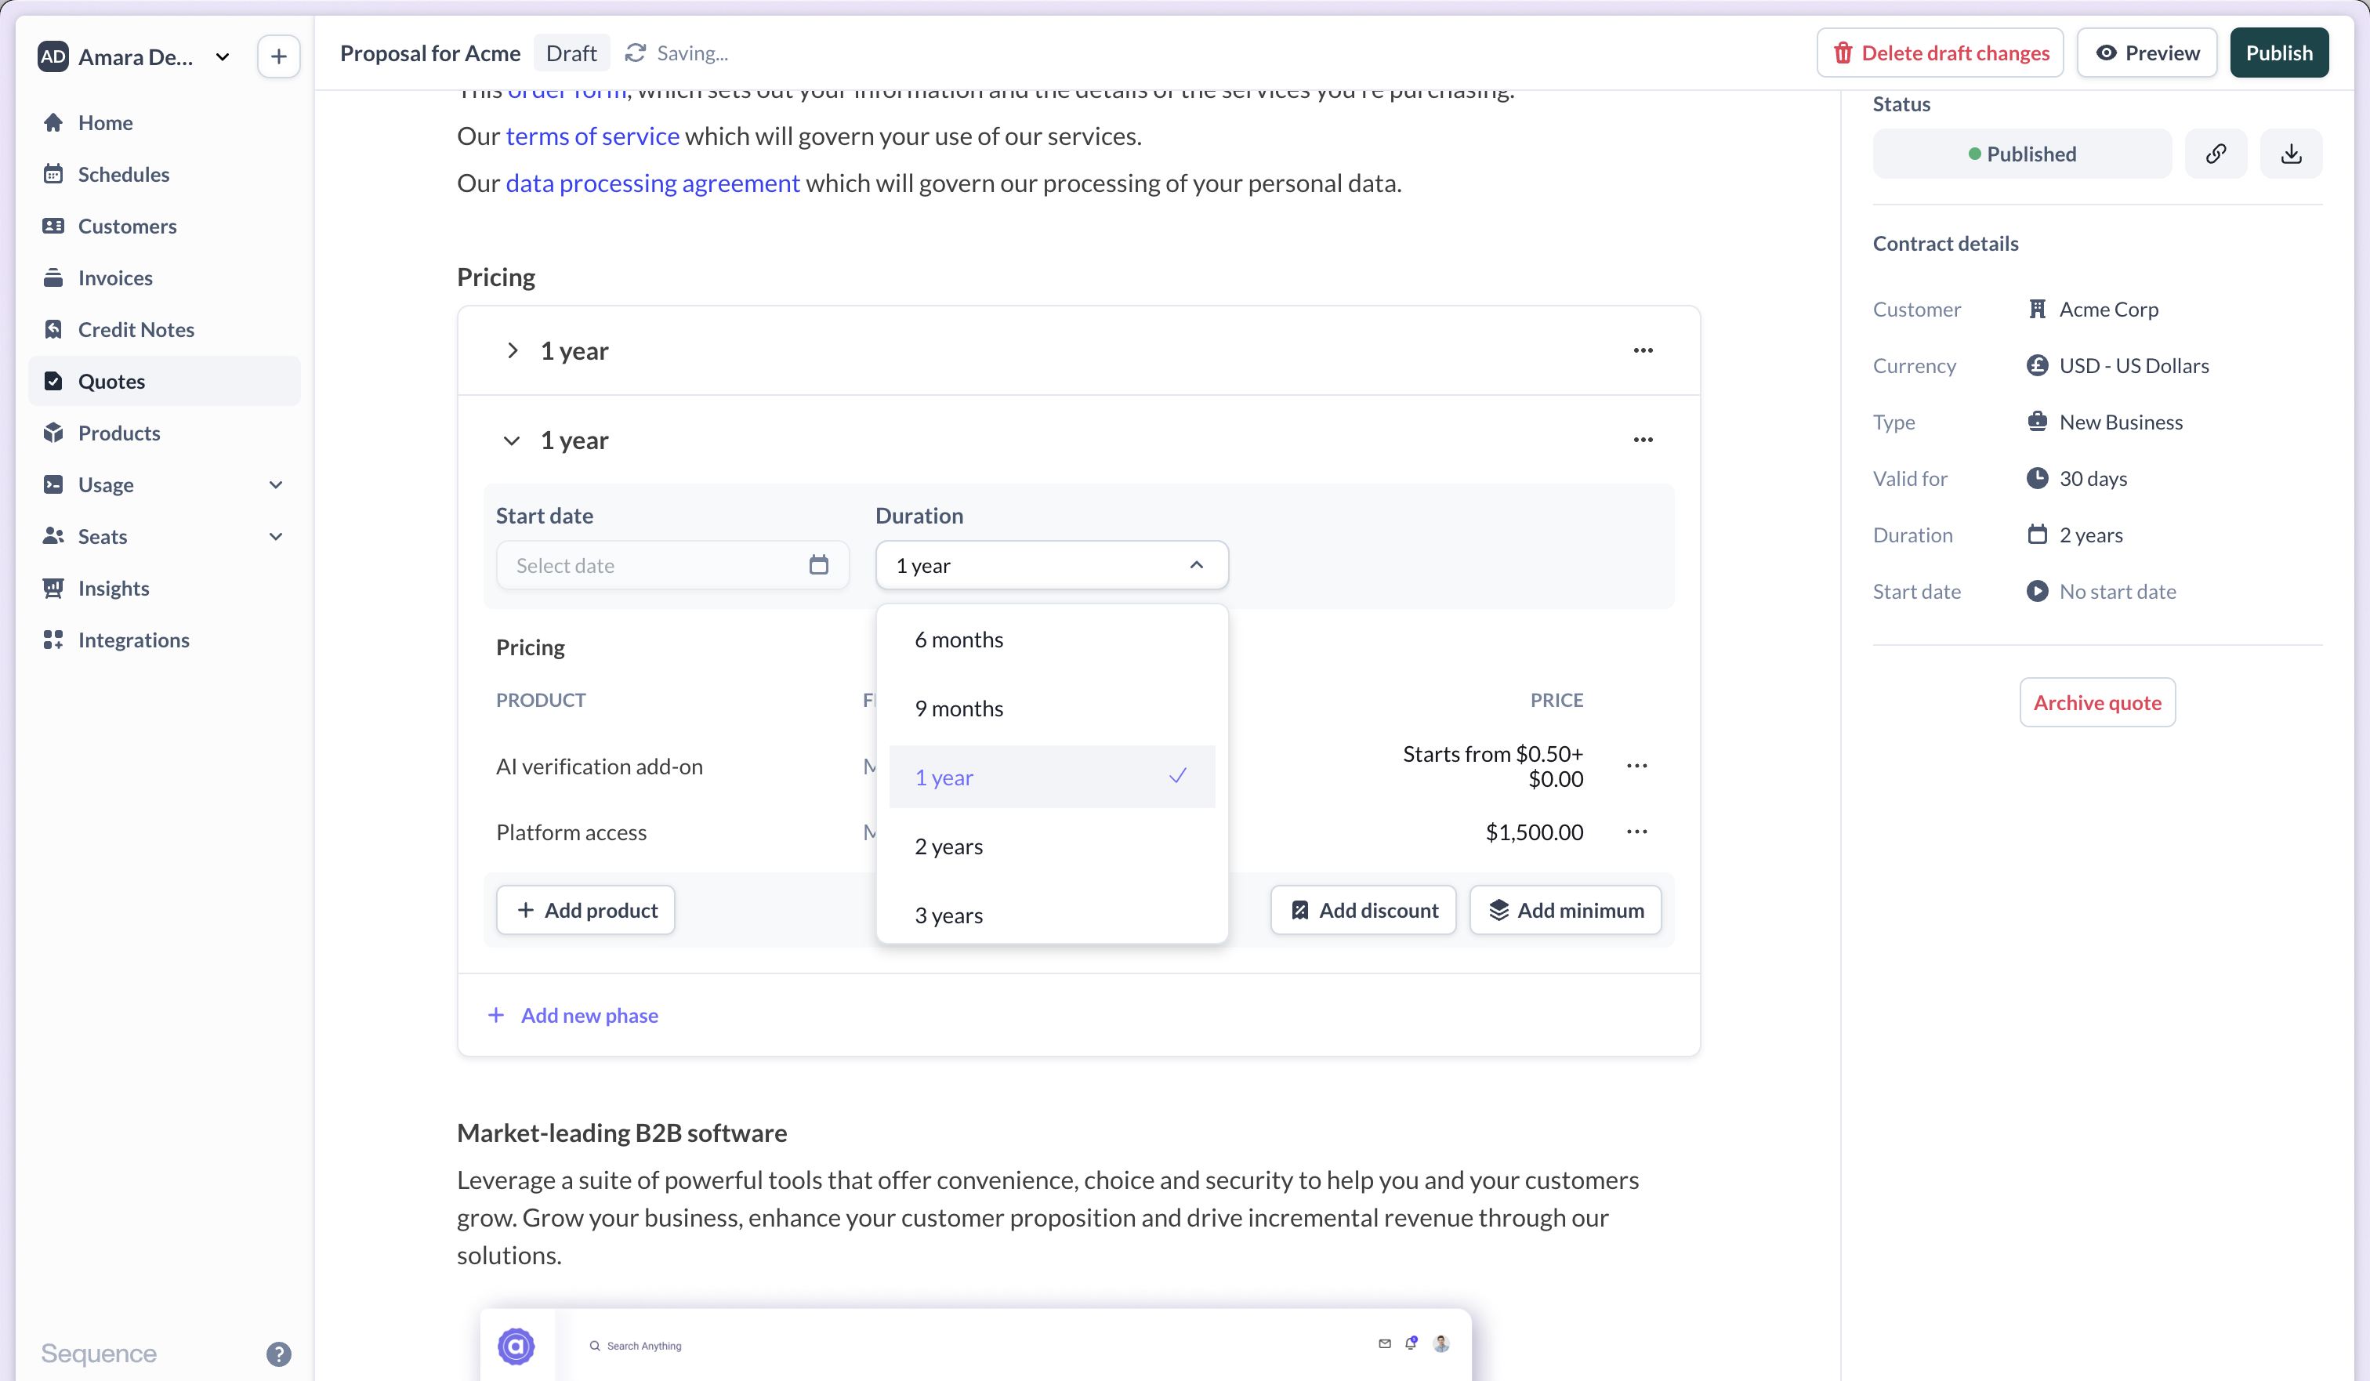Open AI verification add-on row options
Image resolution: width=2370 pixels, height=1381 pixels.
[x=1636, y=766]
